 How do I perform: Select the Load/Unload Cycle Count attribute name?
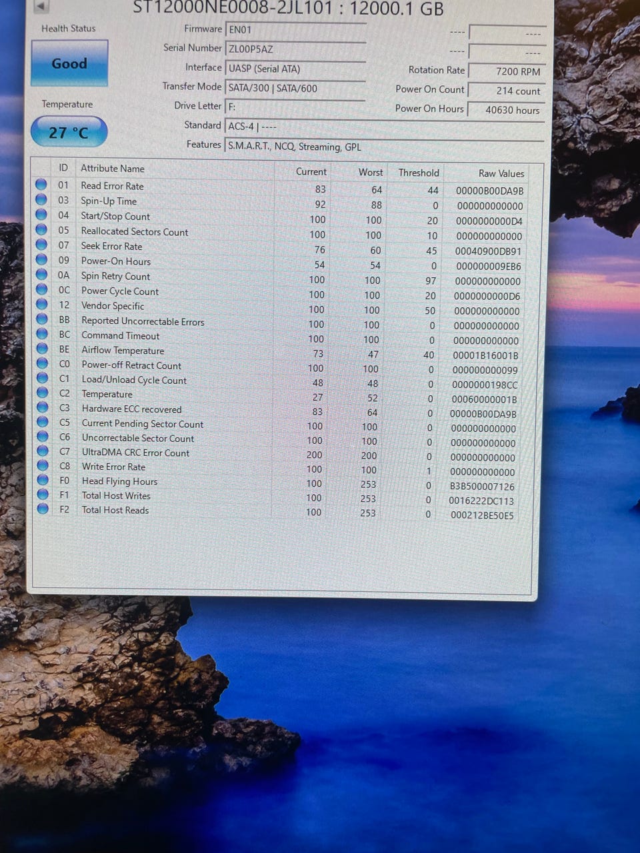click(x=134, y=380)
